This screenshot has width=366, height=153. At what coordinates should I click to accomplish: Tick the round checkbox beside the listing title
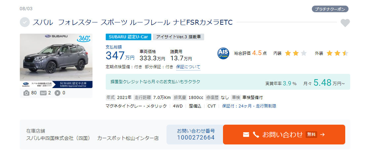pyautogui.click(x=25, y=22)
